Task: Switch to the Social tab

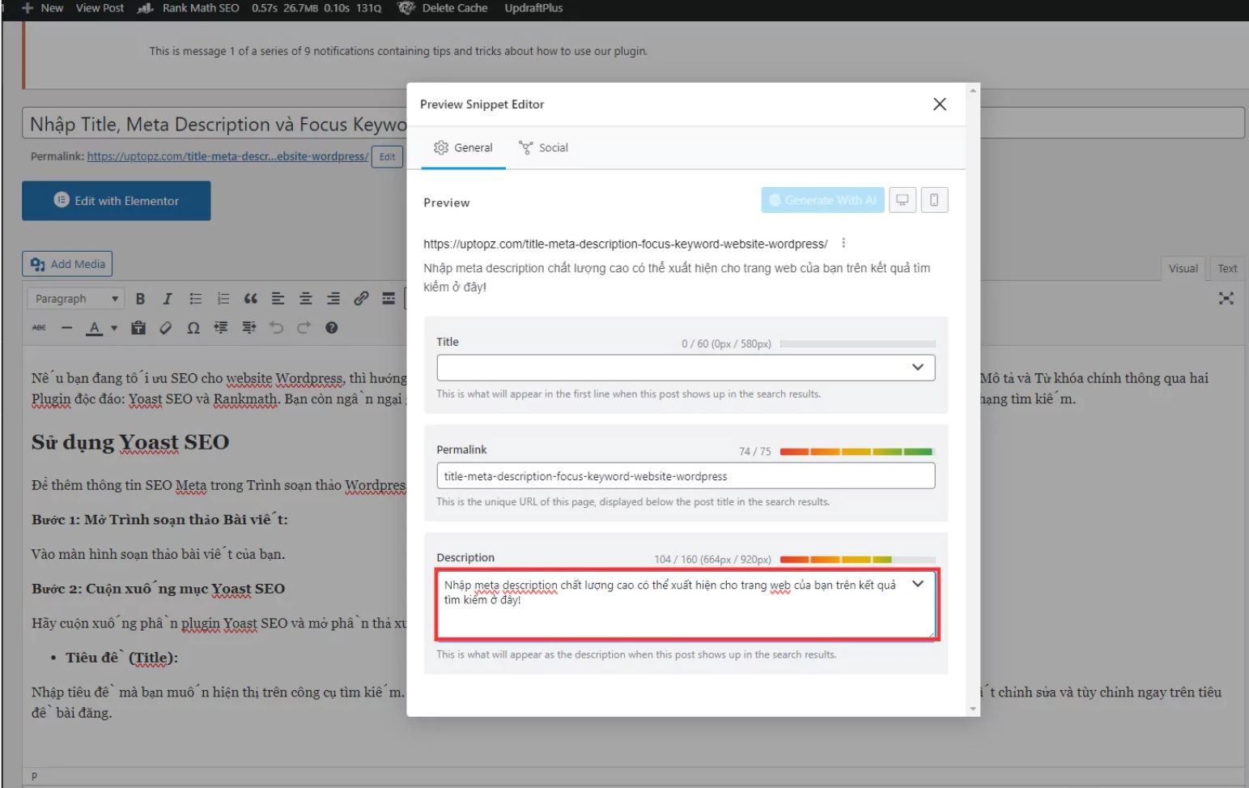Action: click(543, 147)
